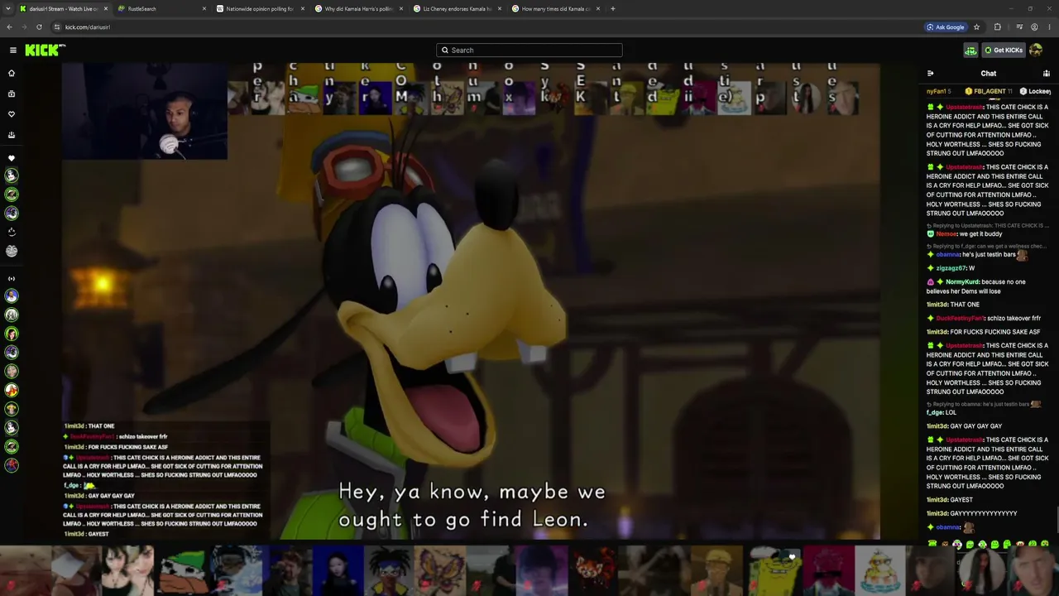The image size is (1059, 596).
Task: Switch to the Why did Kamala Harris's polling tab
Action: click(x=358, y=8)
